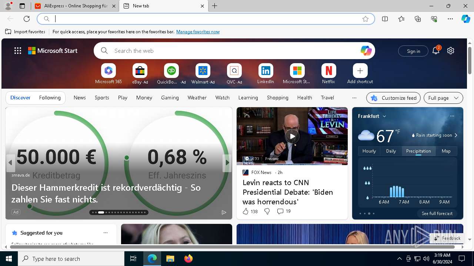474x266 pixels.
Task: Click Customize feed button
Action: [x=393, y=98]
